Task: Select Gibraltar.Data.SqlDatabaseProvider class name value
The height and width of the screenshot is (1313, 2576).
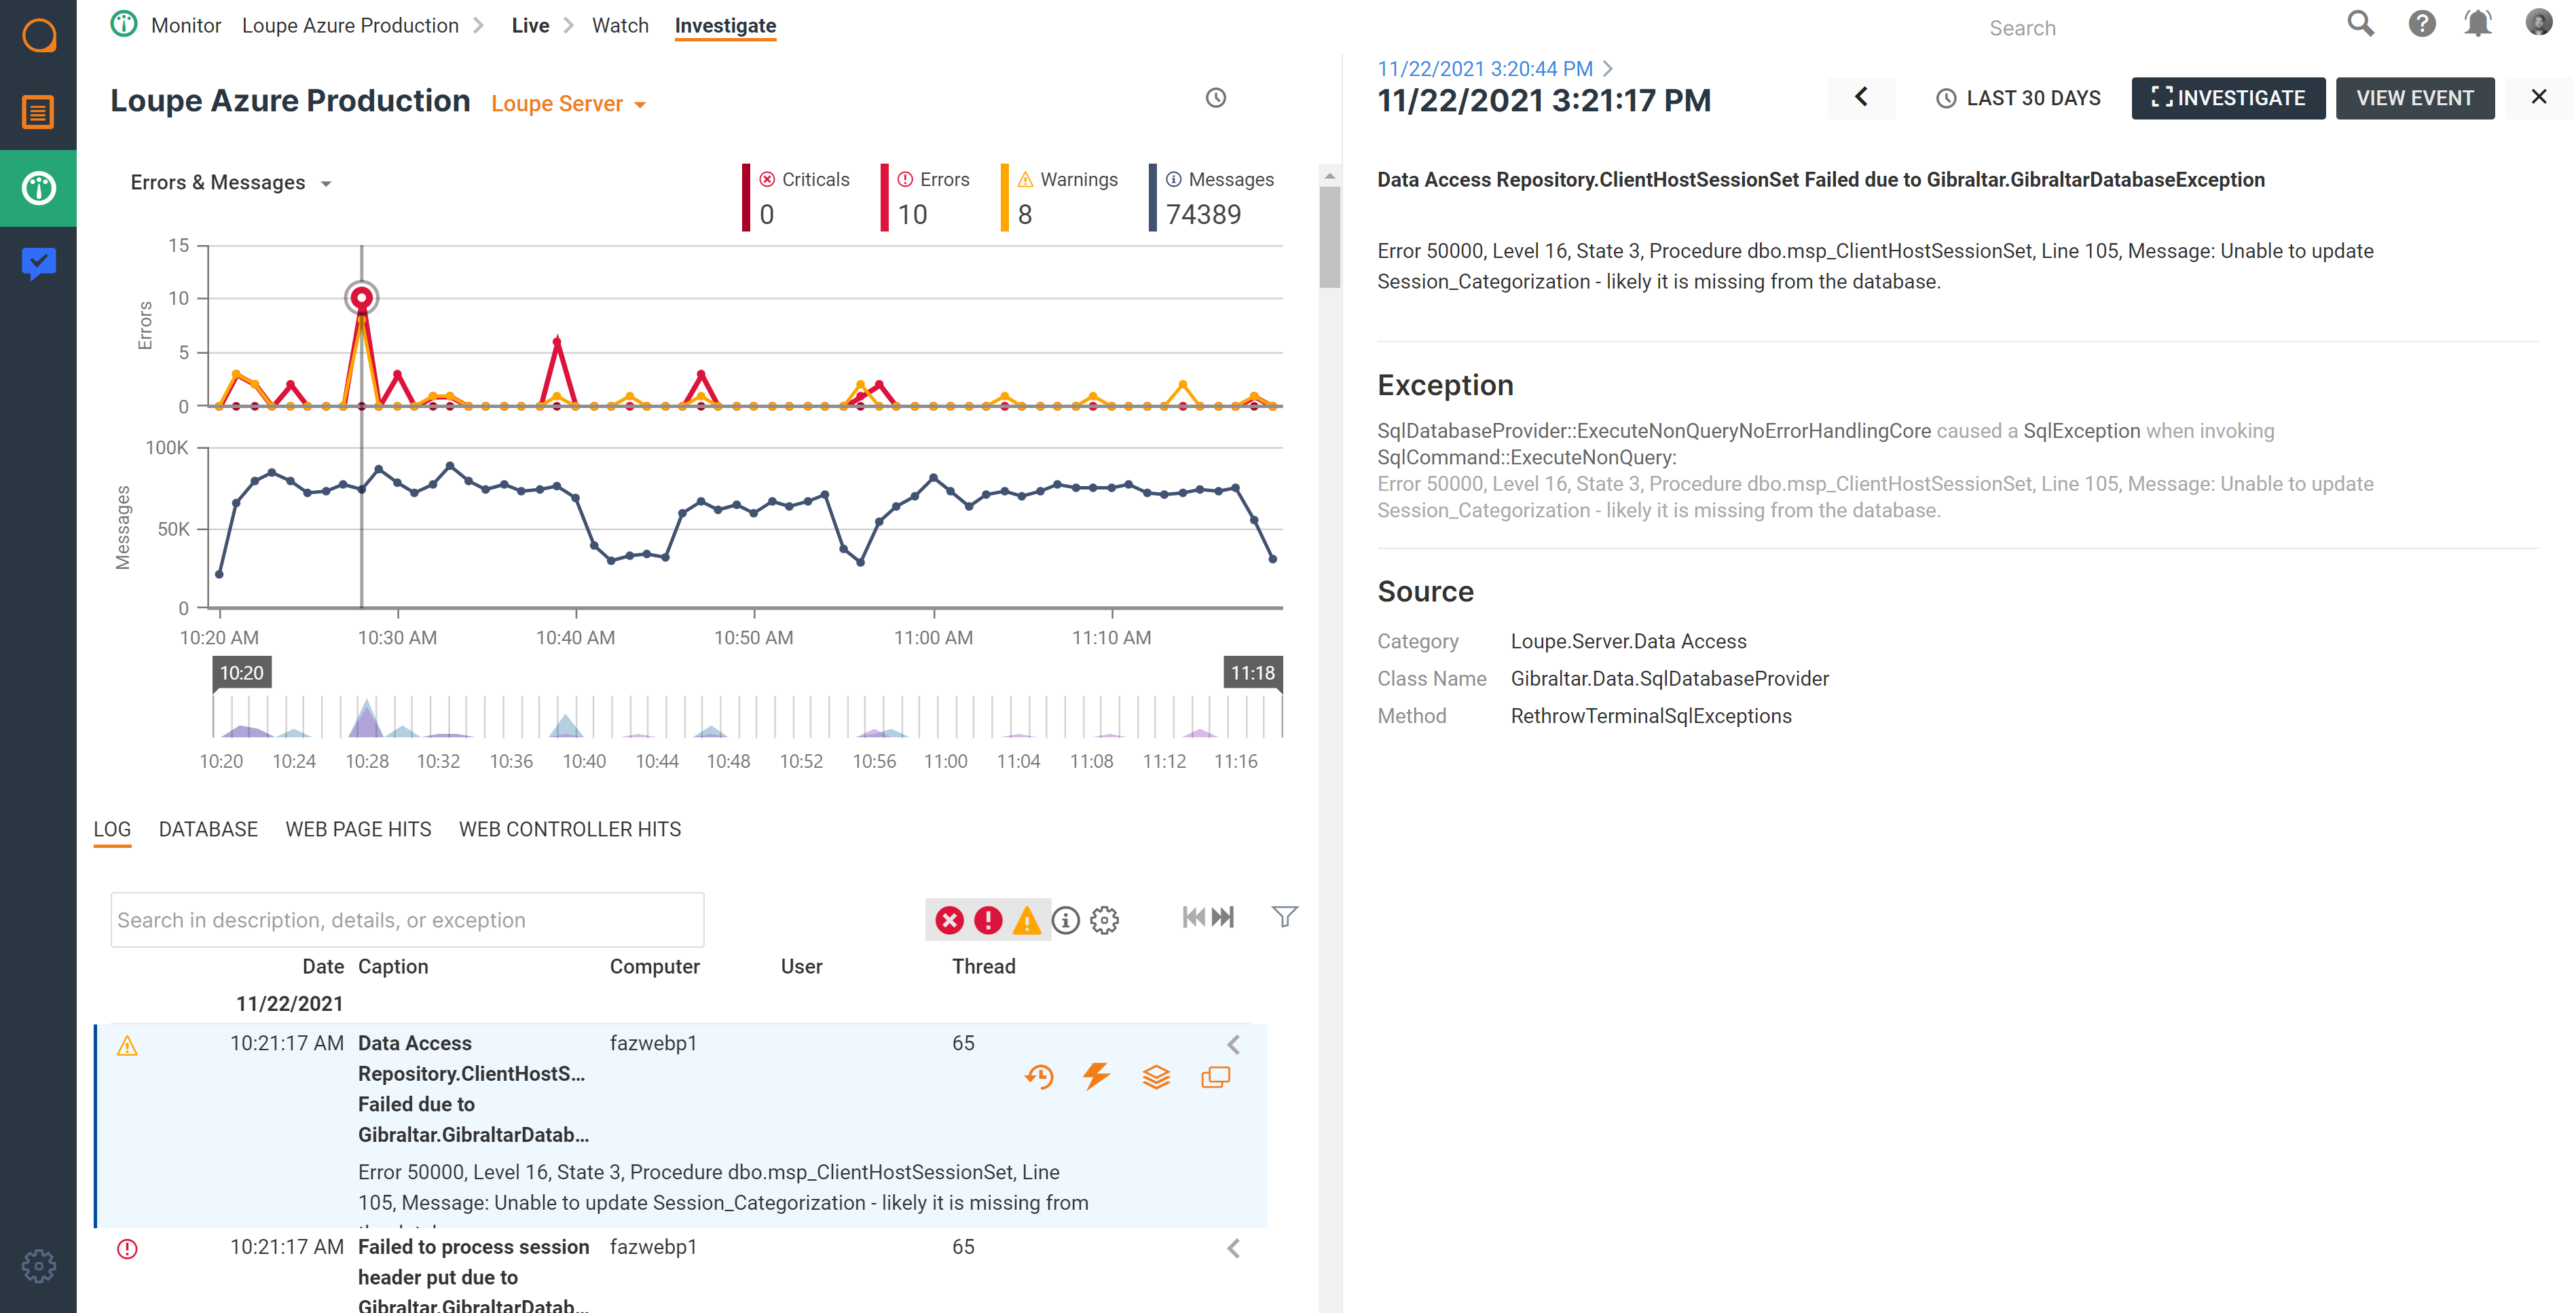Action: click(1669, 678)
